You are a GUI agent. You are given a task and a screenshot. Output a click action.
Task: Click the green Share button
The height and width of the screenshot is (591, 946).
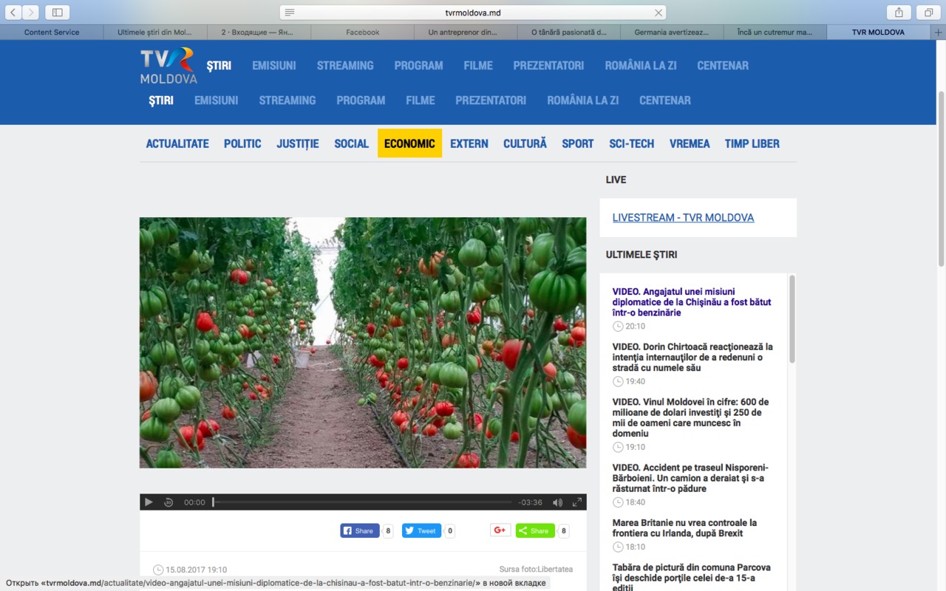[x=535, y=530]
